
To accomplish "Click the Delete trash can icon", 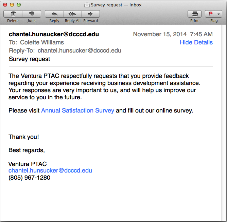I will point(13,14).
